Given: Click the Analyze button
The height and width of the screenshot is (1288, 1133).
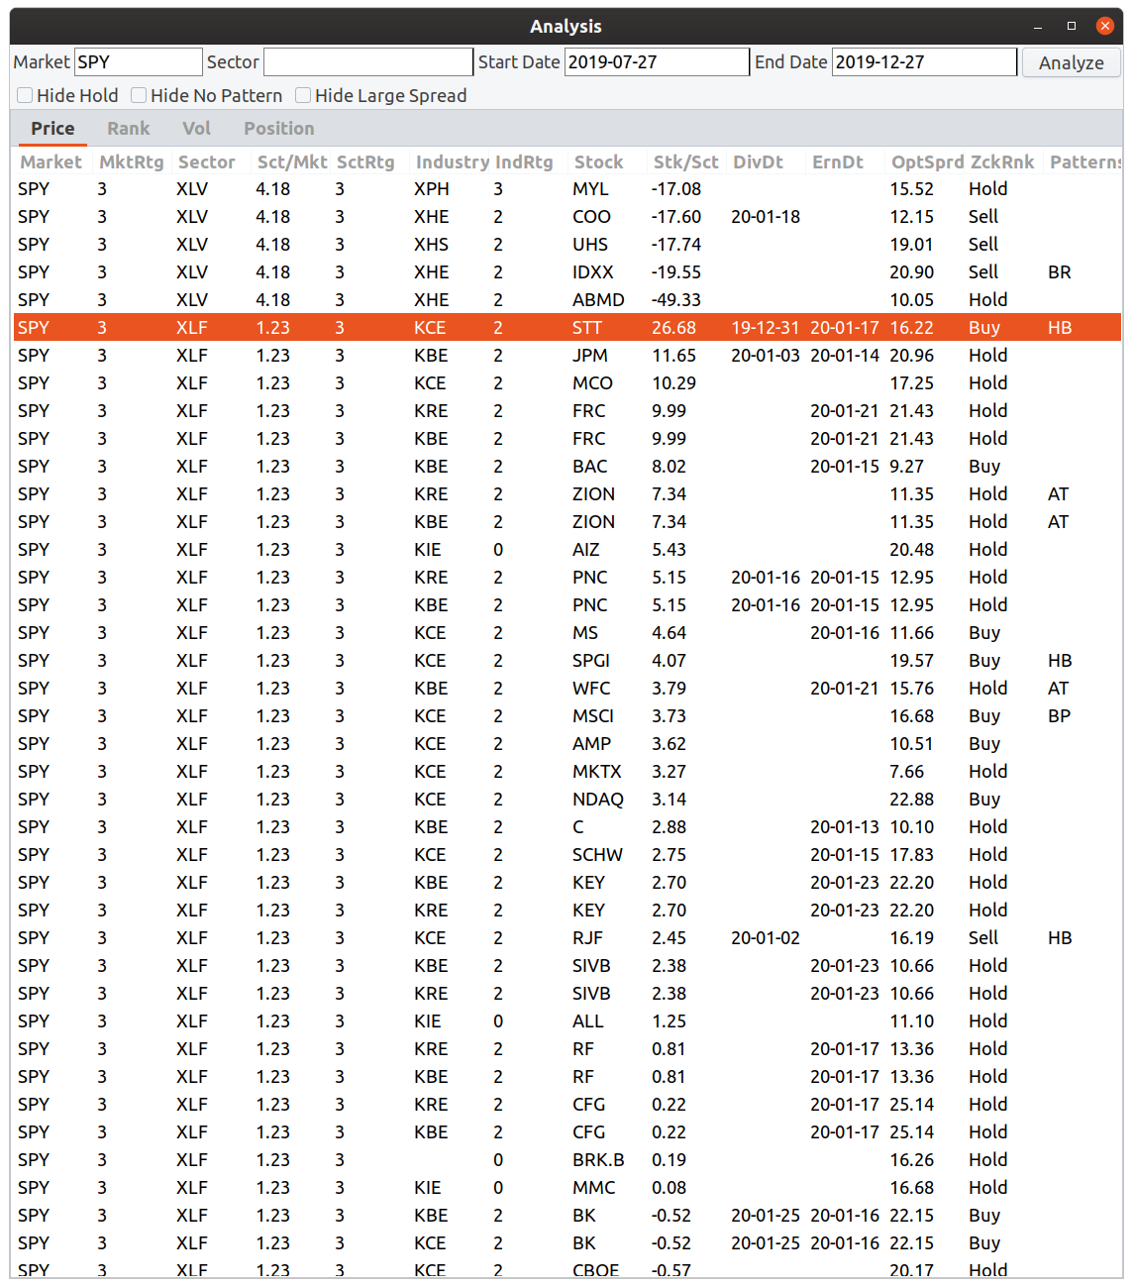Looking at the screenshot, I should click(x=1071, y=62).
